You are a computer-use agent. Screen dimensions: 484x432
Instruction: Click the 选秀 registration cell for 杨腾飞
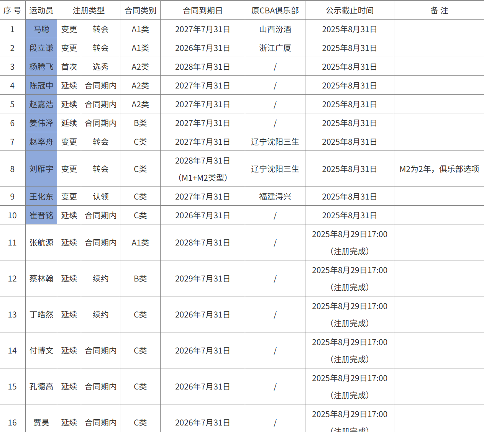100,67
